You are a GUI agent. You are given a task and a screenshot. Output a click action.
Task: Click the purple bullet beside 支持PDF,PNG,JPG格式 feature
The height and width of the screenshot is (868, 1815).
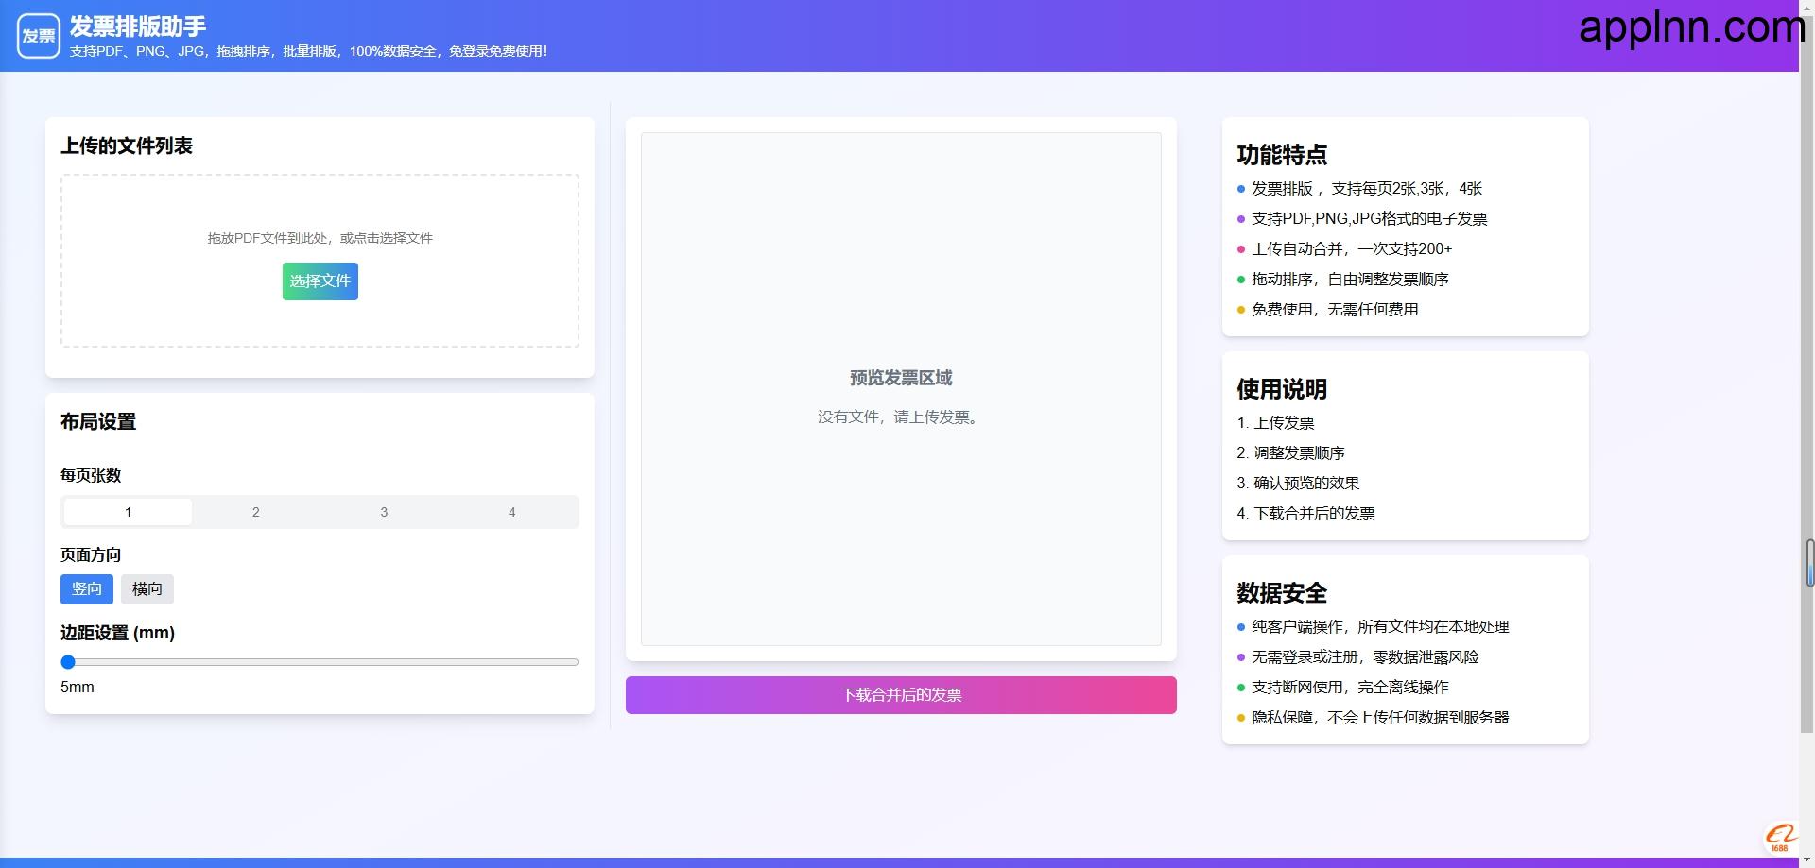tap(1241, 219)
